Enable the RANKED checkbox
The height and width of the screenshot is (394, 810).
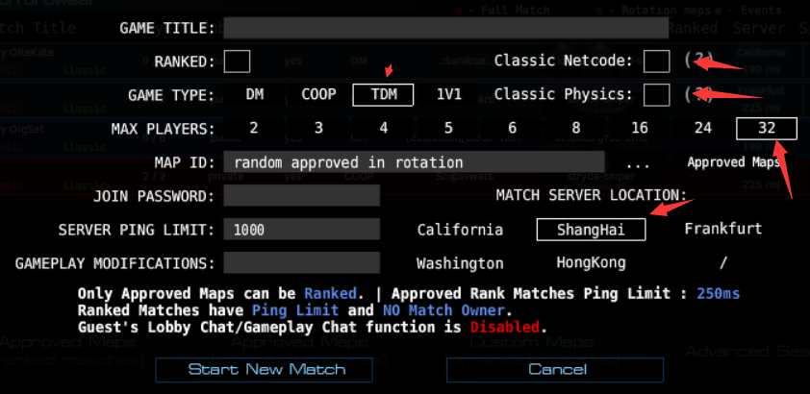(x=237, y=61)
